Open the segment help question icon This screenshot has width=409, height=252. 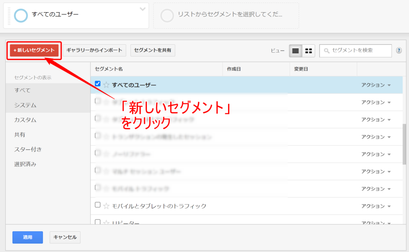(x=399, y=51)
